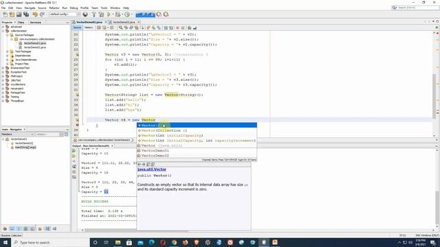440x247 pixels.
Task: Click Clean and Build Project icon
Action: point(101,14)
